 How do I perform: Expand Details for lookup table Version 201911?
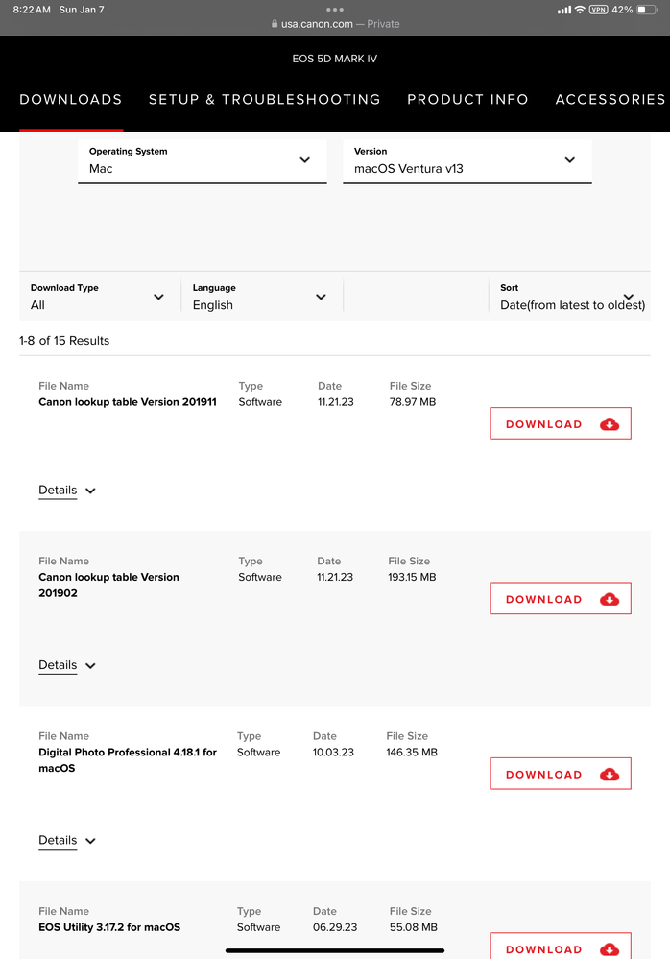click(x=67, y=491)
